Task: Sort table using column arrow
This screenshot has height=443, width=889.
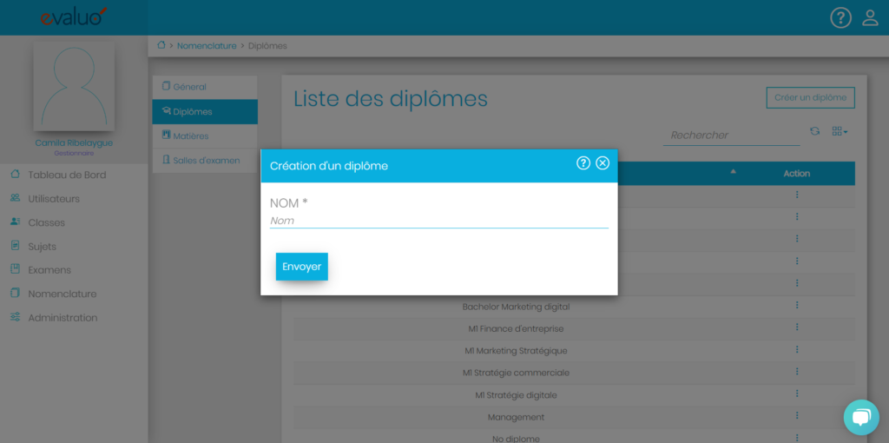Action: tap(734, 172)
